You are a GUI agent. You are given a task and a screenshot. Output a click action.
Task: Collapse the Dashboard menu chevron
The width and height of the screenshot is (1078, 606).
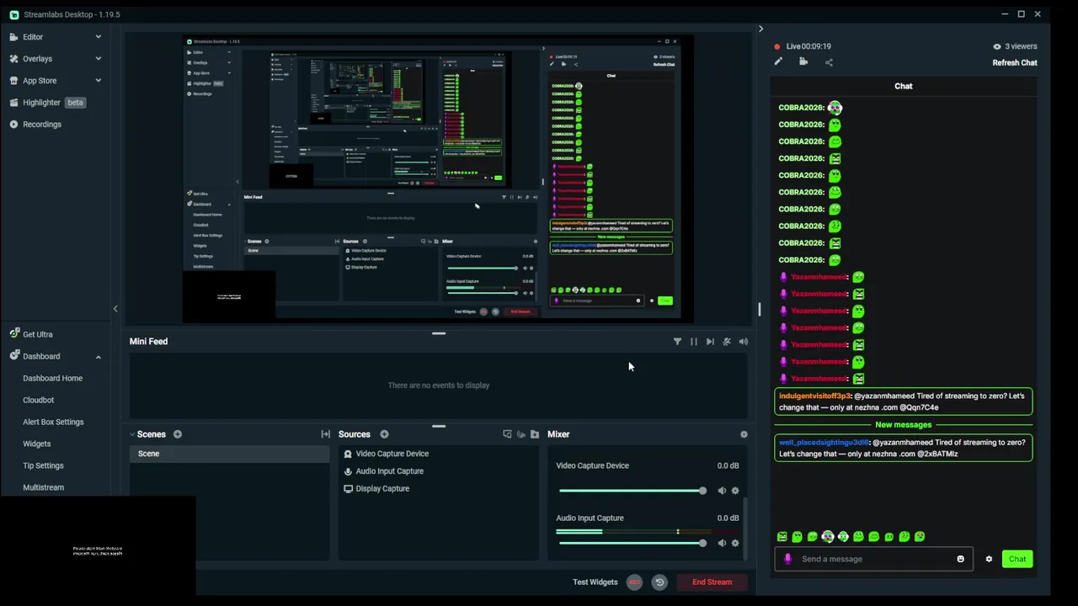pos(98,357)
